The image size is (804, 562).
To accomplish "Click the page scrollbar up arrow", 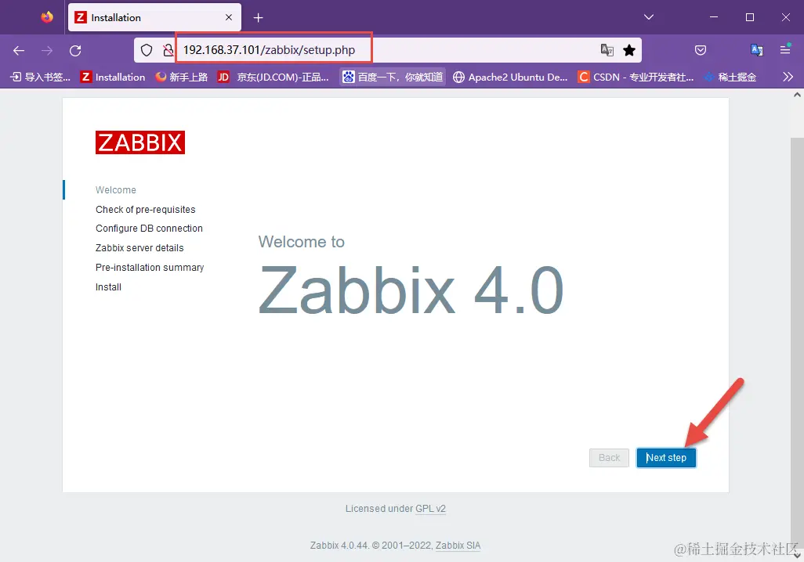I will (x=797, y=95).
